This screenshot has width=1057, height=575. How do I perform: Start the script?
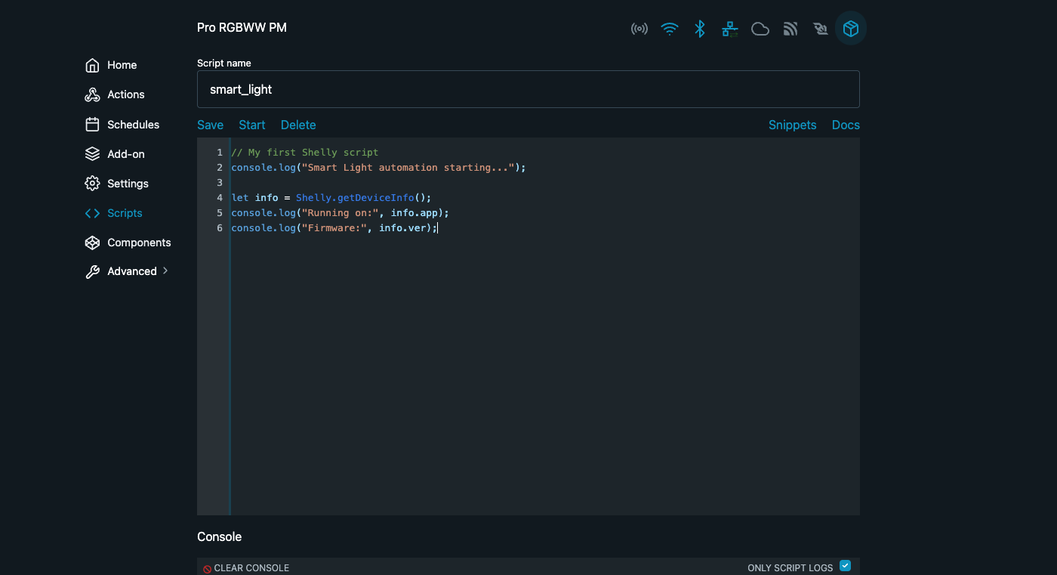point(252,125)
